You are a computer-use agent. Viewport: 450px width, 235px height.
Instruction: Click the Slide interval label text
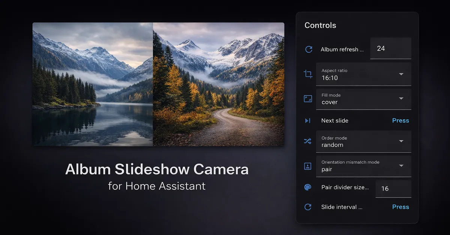[x=342, y=207]
